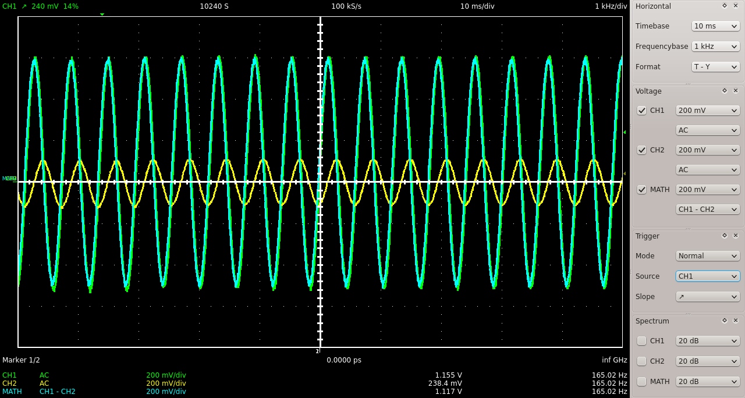Close the Trigger panel
This screenshot has height=398, width=745.
tap(736, 236)
